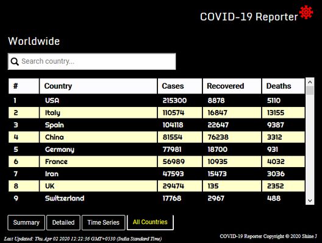Click the COVID-19 Reporter title
The image size is (322, 243).
coord(249,17)
